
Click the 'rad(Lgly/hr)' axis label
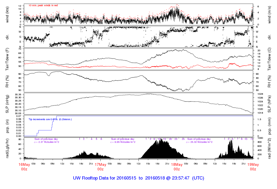(7, 148)
